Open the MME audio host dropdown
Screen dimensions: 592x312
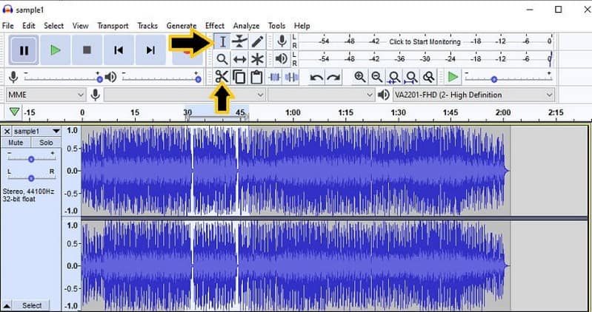click(x=45, y=95)
